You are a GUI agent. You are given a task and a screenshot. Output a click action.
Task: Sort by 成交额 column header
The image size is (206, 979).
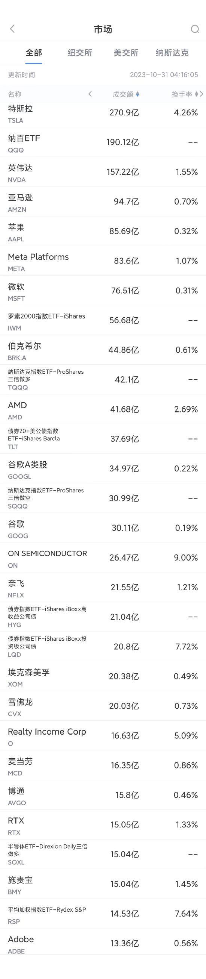click(x=123, y=94)
